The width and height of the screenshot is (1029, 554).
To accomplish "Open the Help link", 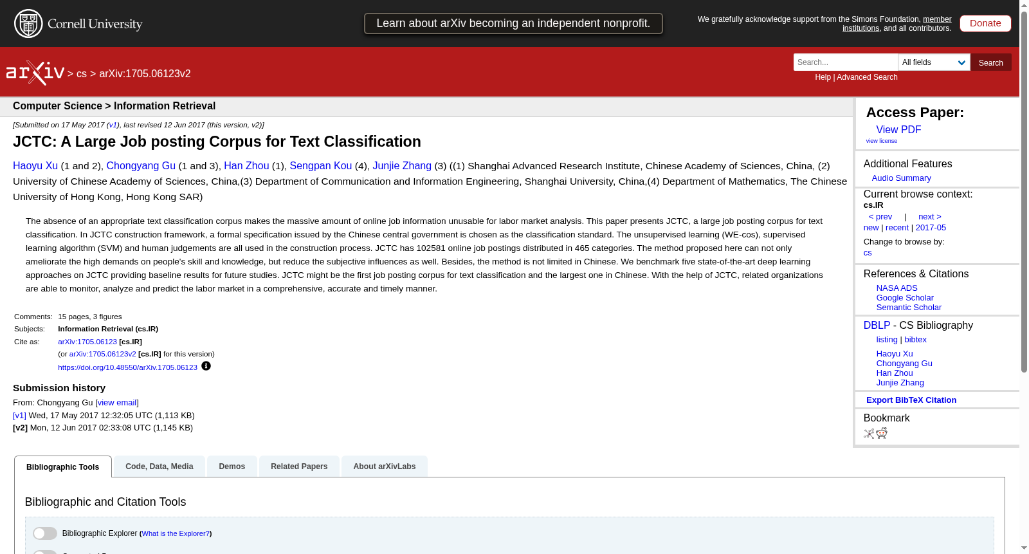I will (x=823, y=77).
